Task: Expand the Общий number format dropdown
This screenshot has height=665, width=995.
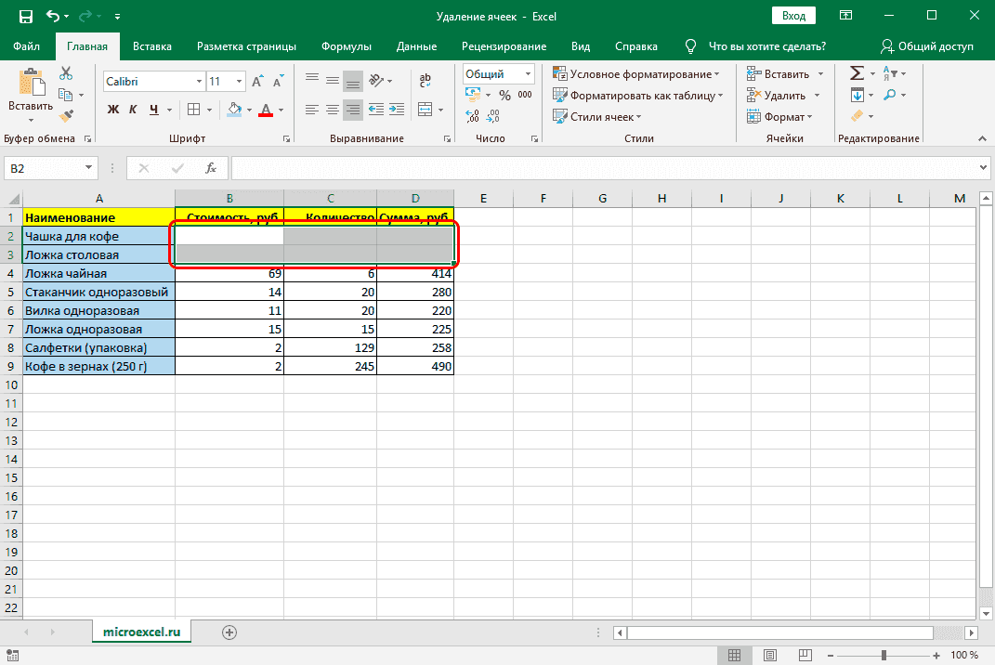Action: [529, 74]
